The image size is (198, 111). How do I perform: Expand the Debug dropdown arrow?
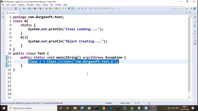(x=27, y=9)
